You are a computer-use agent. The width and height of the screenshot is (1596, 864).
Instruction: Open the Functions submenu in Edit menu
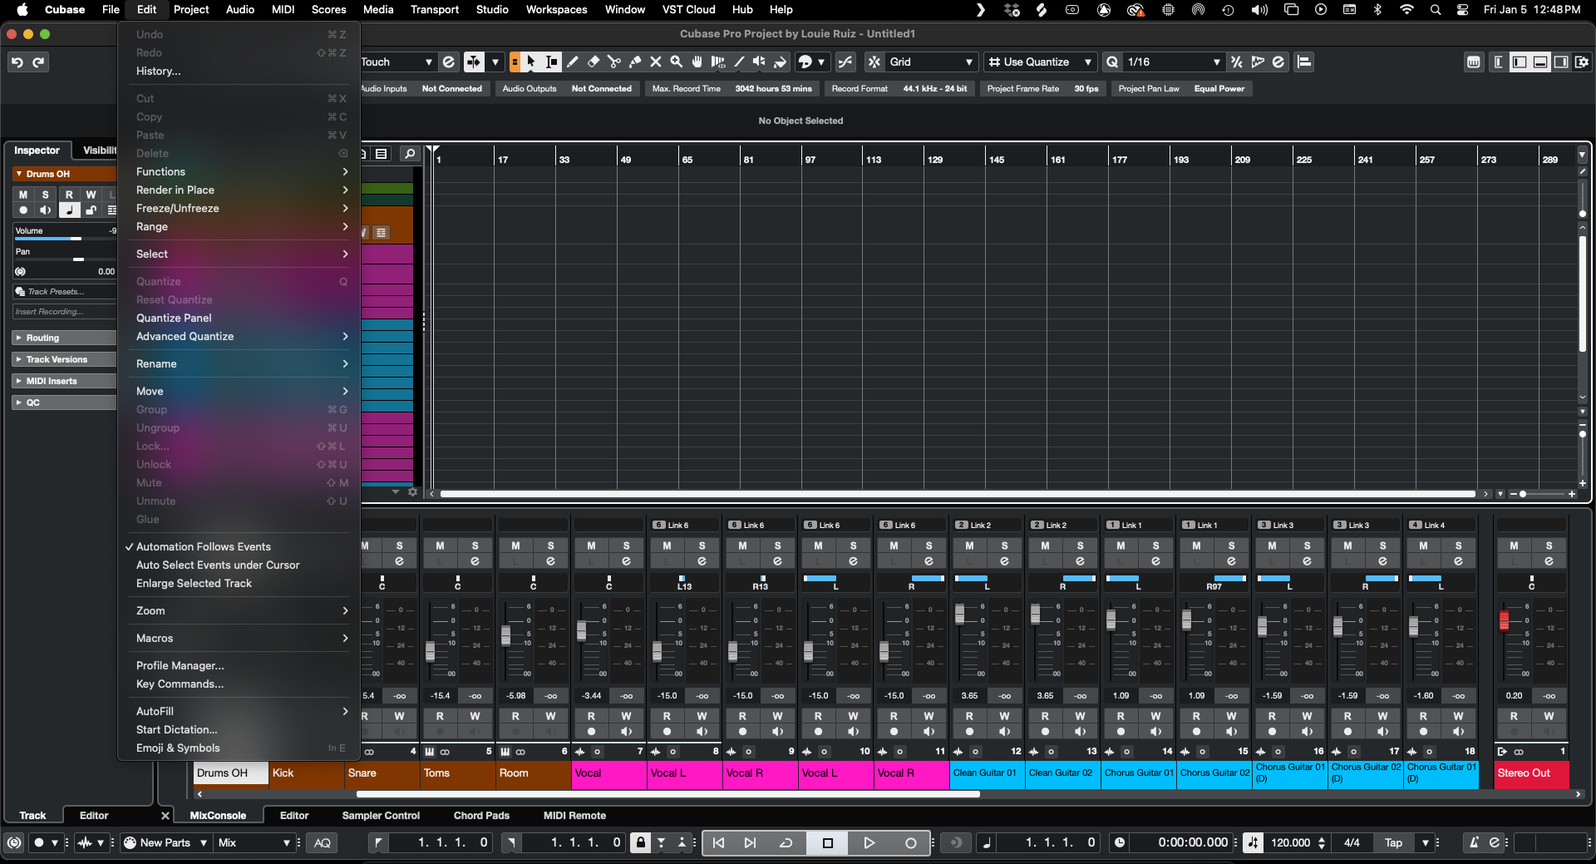click(x=239, y=172)
